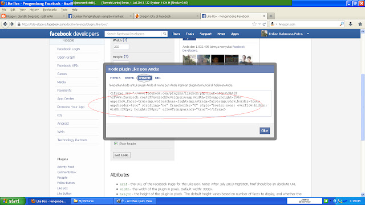Open News in Facebook developers navbar
The image size is (365, 205).
click(221, 34)
